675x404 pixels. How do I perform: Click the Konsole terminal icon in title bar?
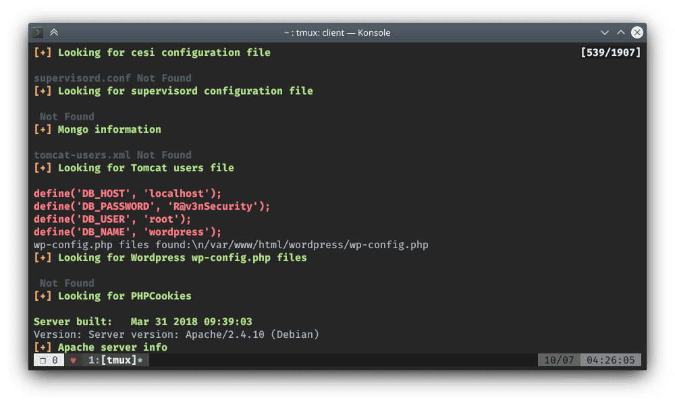point(38,32)
